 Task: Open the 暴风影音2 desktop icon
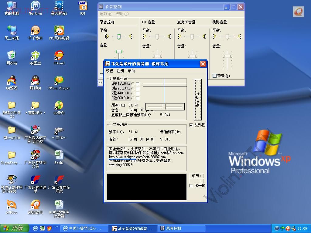[59, 8]
